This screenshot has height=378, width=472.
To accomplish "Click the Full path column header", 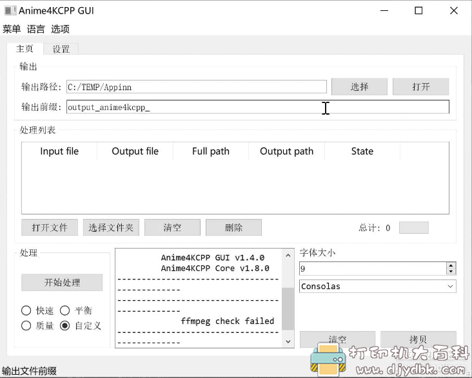I will click(211, 151).
